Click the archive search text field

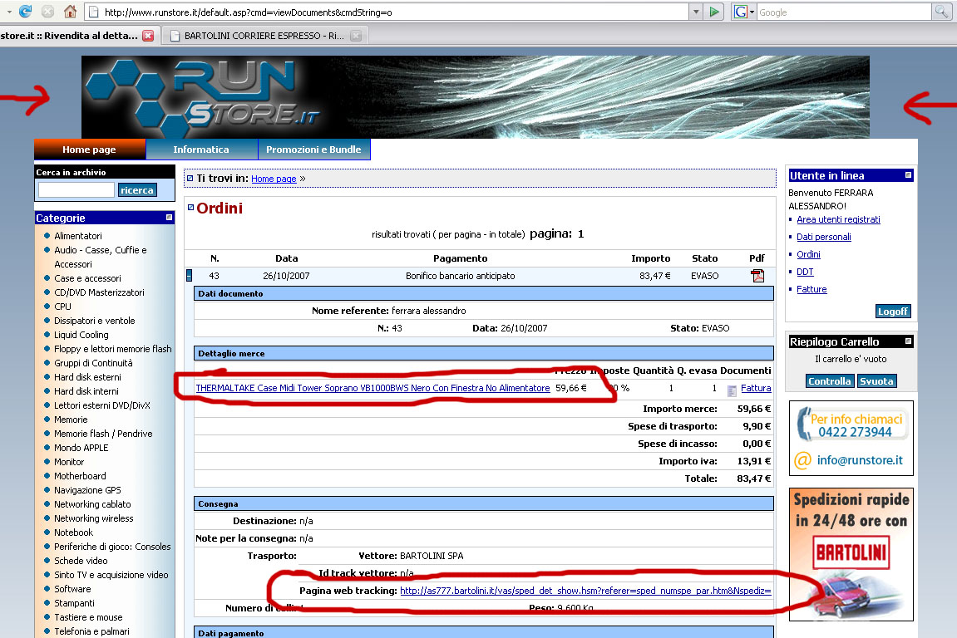coord(76,189)
